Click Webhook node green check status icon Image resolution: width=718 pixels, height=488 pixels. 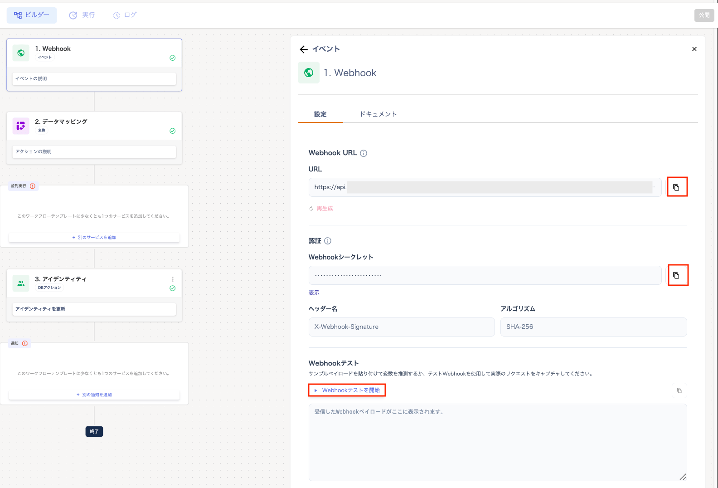click(x=173, y=58)
